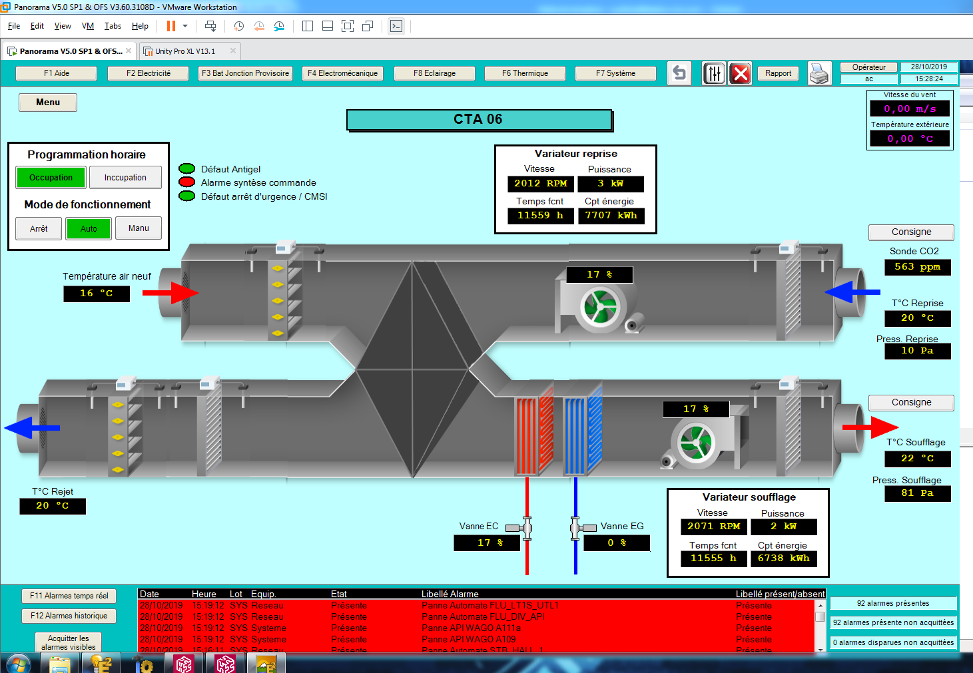Open Consigne for Sonde CO2
This screenshot has width=973, height=673.
point(910,232)
